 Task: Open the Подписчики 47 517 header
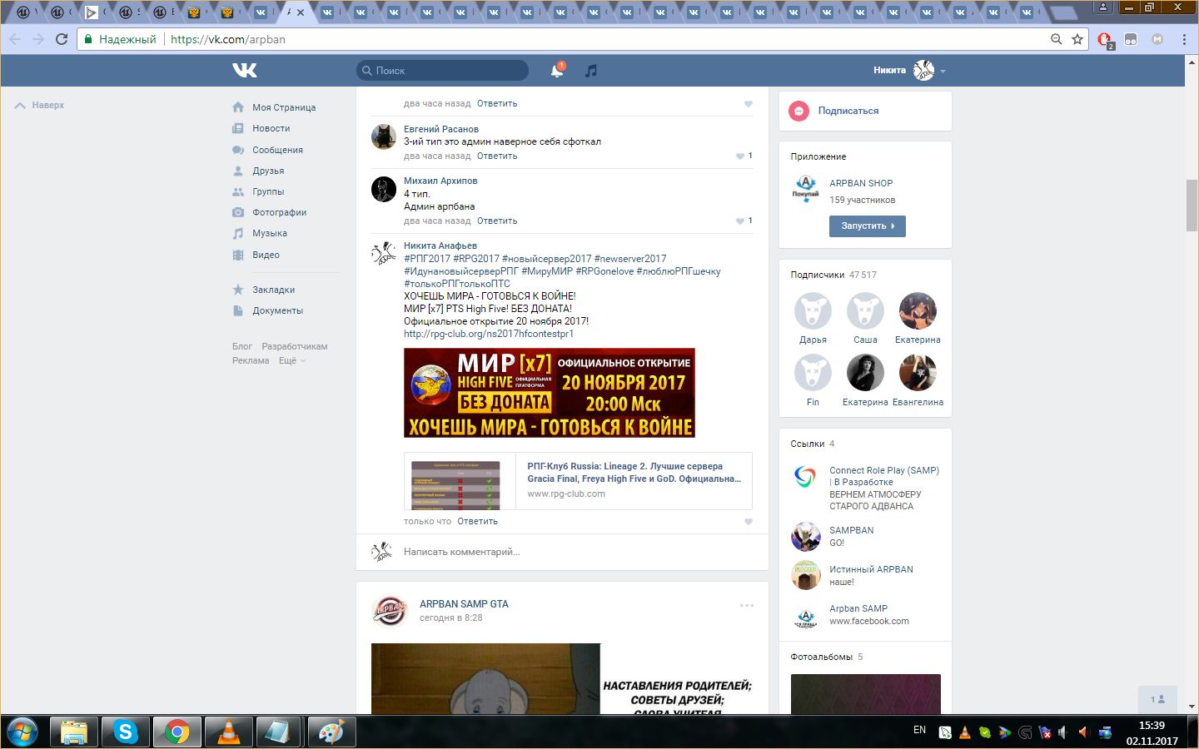point(833,275)
